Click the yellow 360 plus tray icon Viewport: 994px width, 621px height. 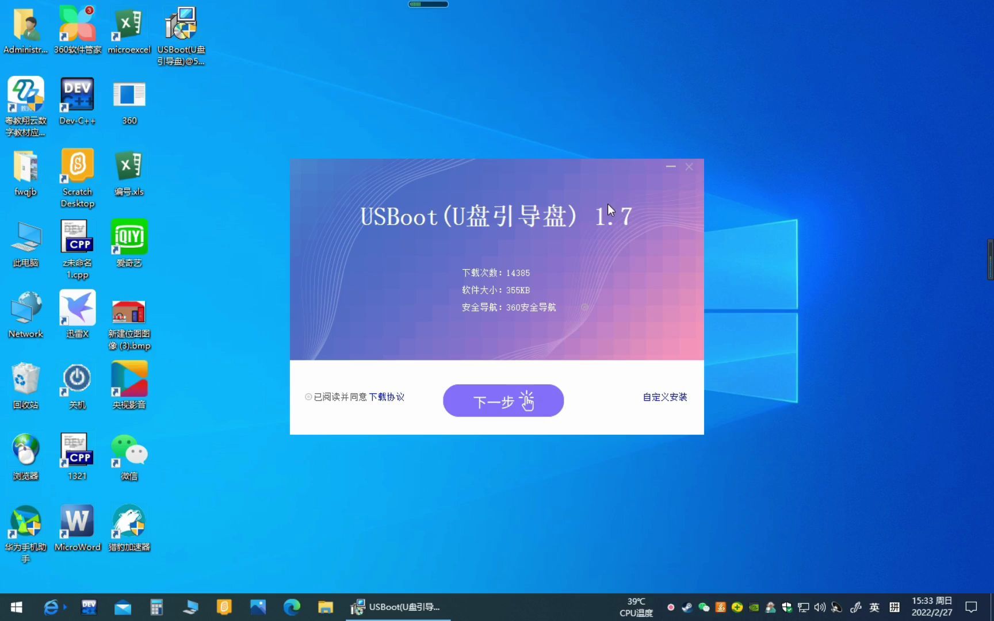(x=737, y=607)
